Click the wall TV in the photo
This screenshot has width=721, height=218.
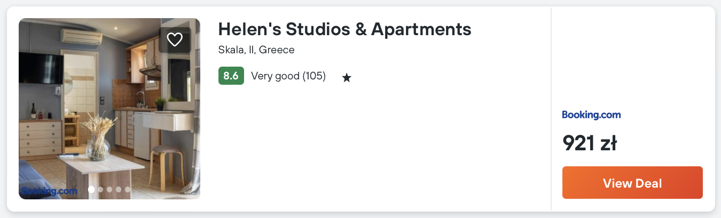(41, 68)
